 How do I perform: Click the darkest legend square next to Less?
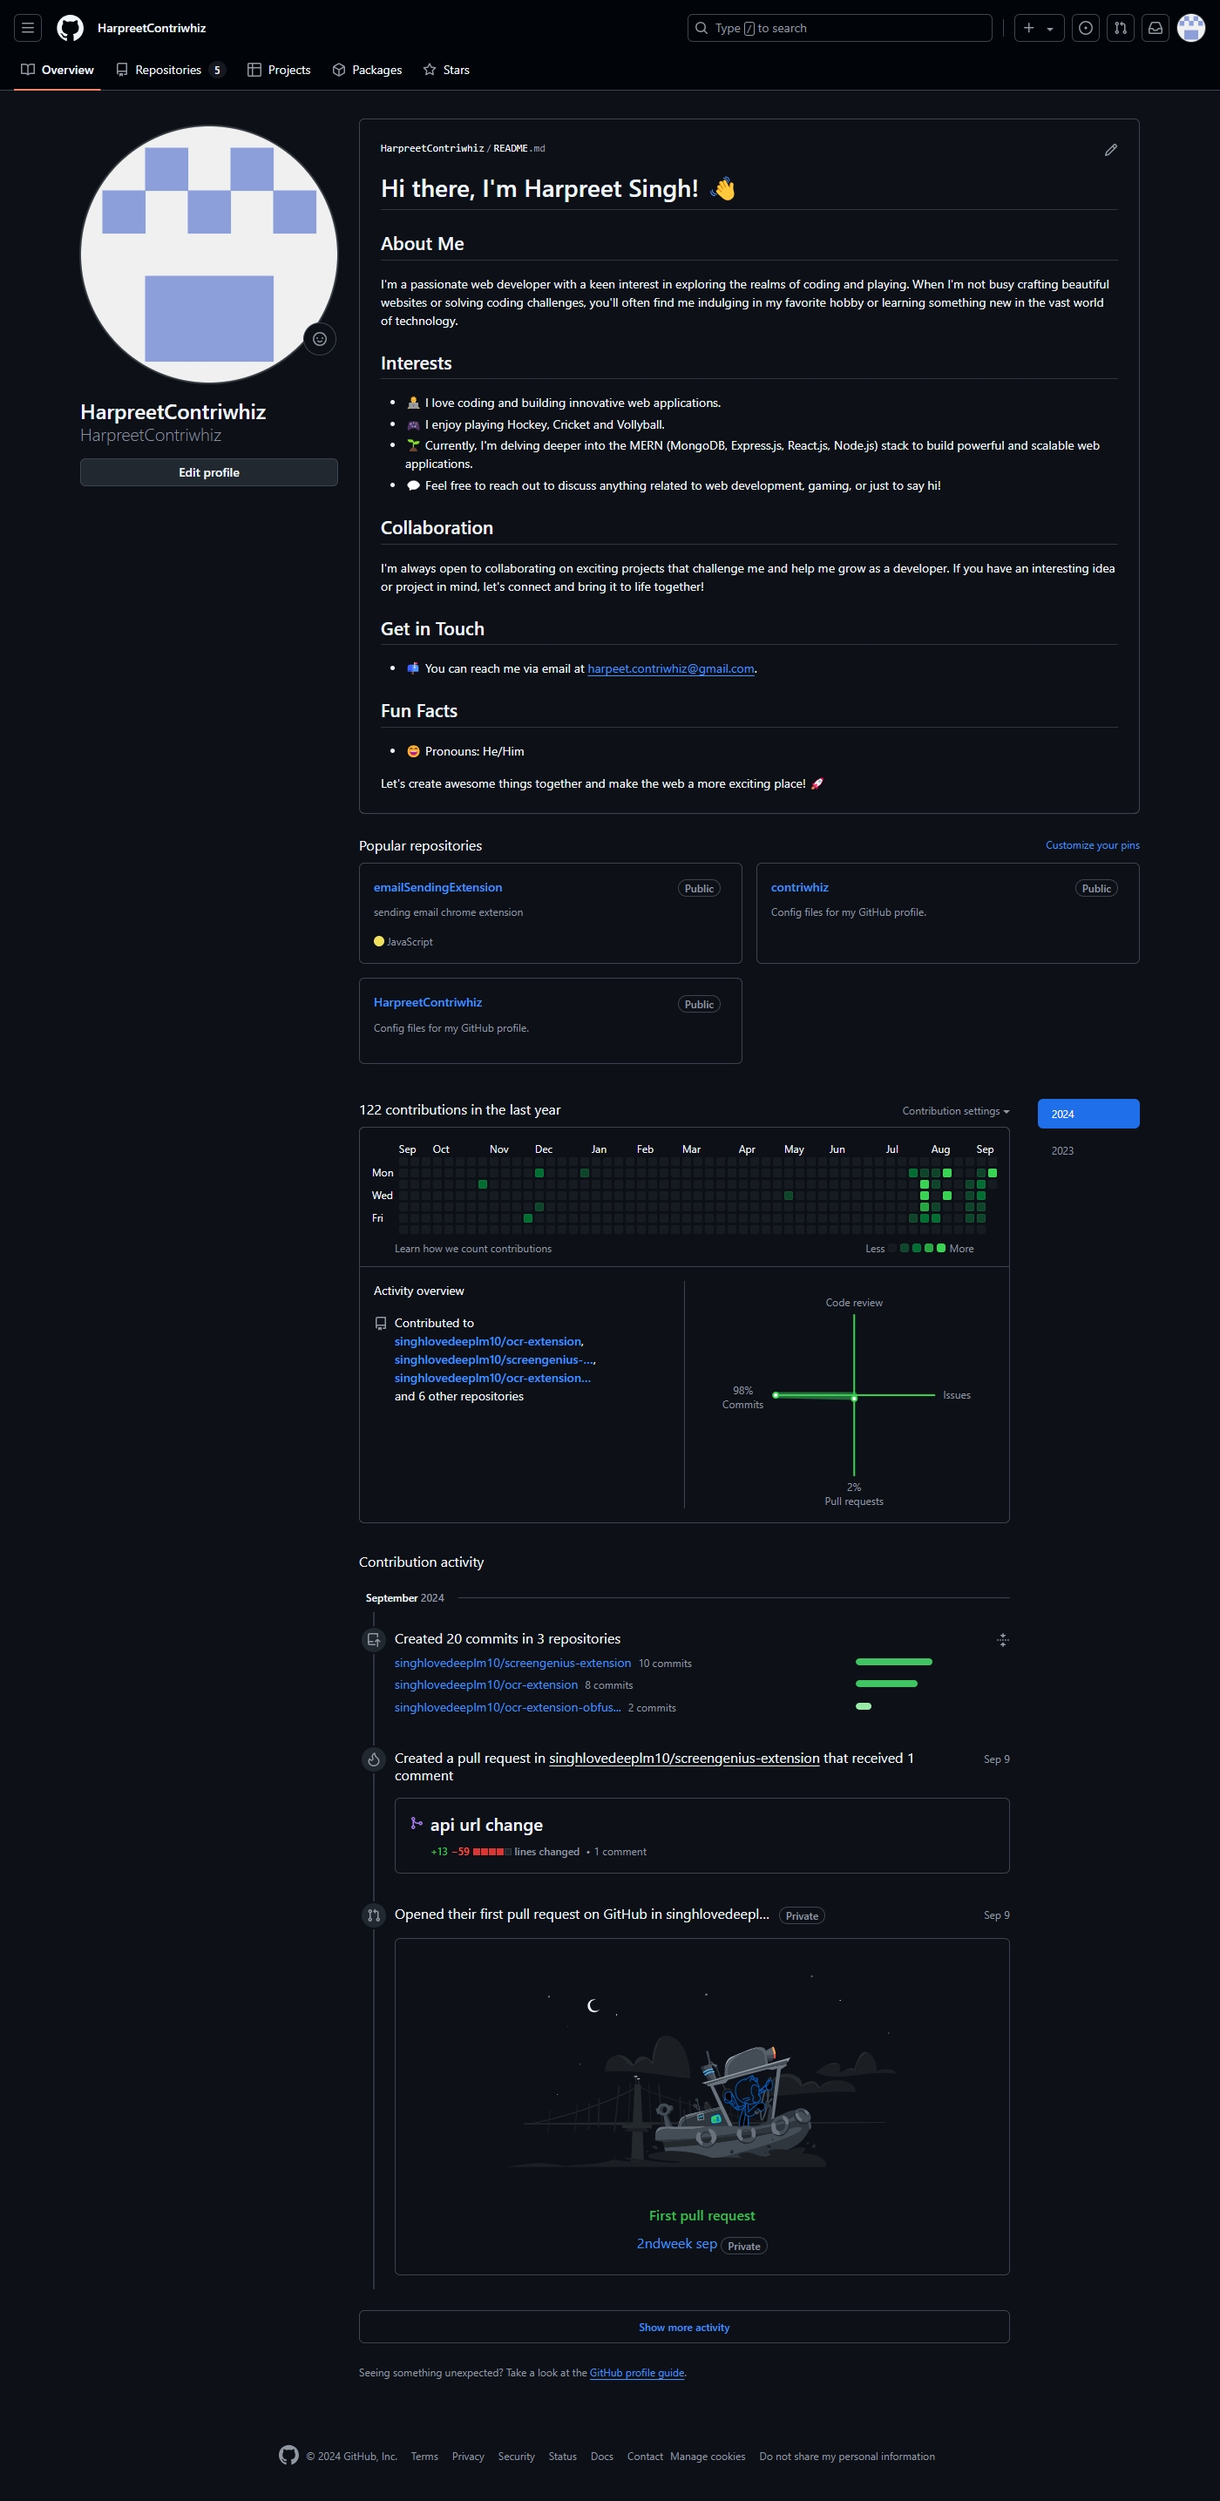(x=892, y=1249)
